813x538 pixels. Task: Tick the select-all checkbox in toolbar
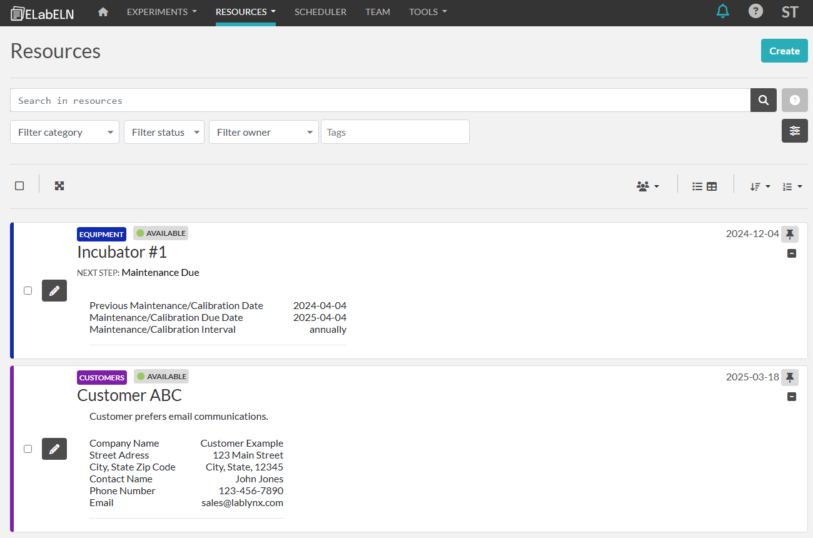tap(19, 186)
